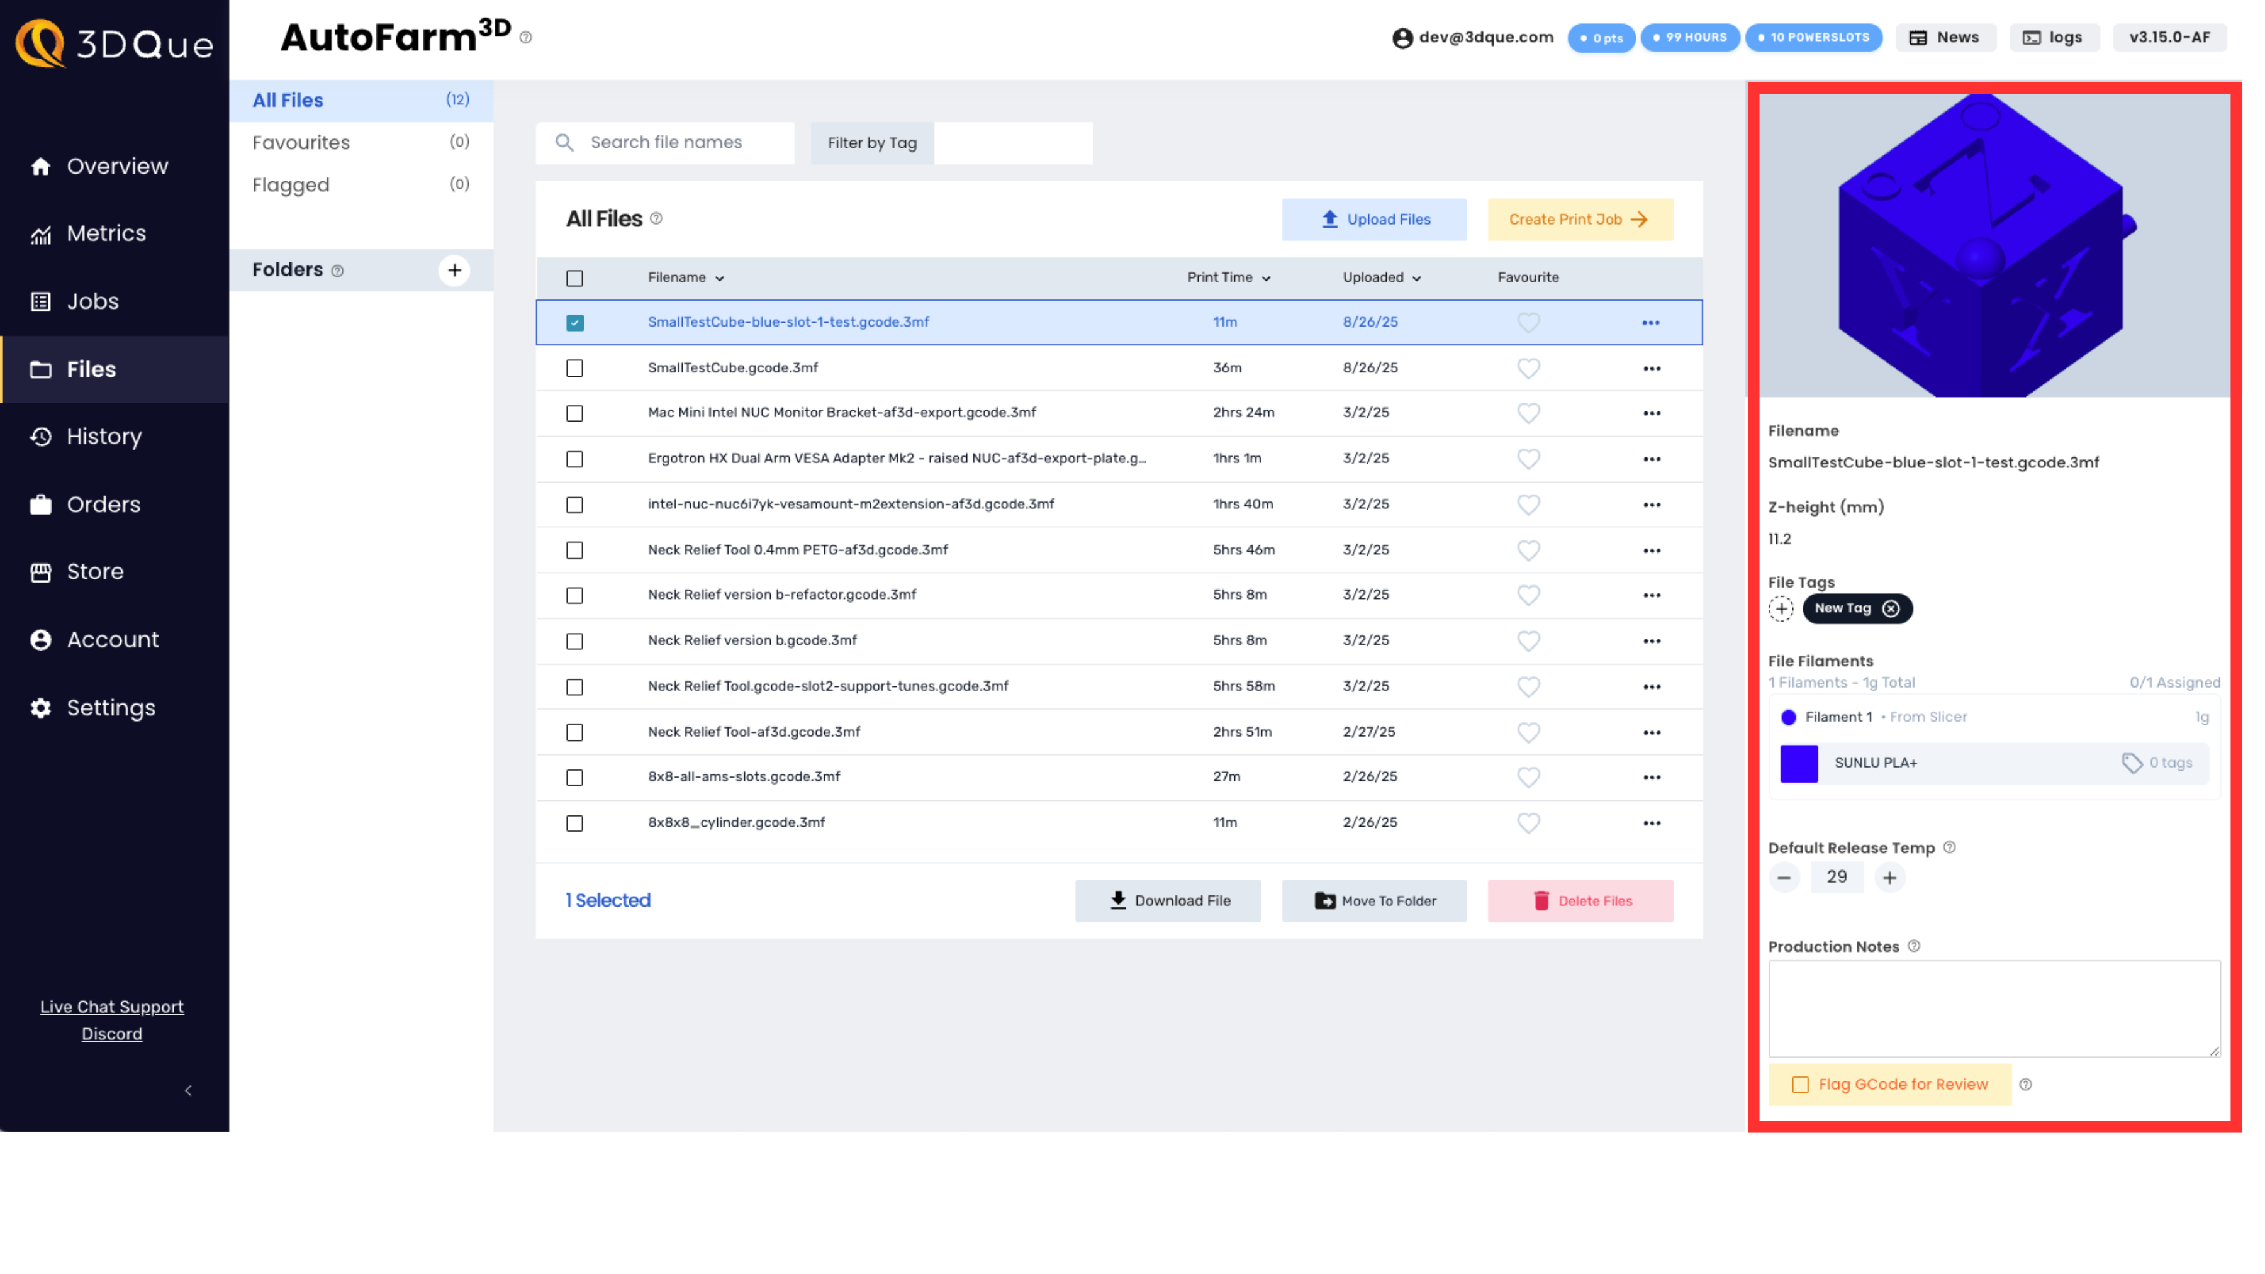Viewport: 2265px width, 1274px height.
Task: Uncheck the SmallTestCube-blue-slot-1-test.gcode.3mf checkbox
Action: [574, 321]
